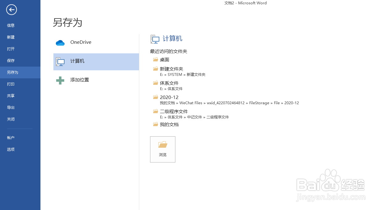The image size is (386, 210).
Task: Click the 浏览 button label
Action: click(163, 155)
